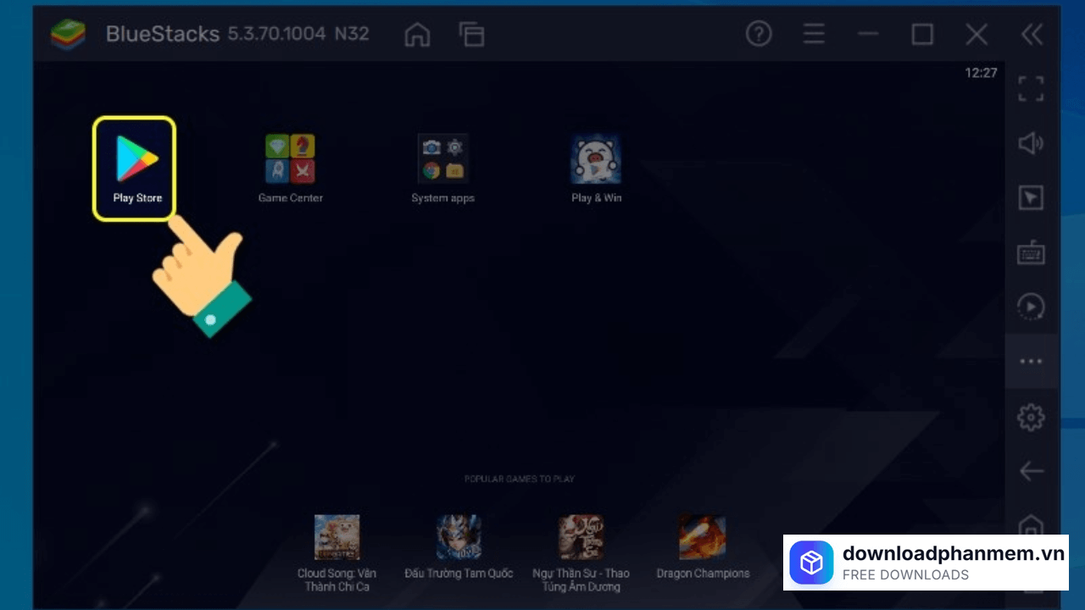Viewport: 1085px width, 610px height.
Task: Click the home icon in the title bar
Action: [417, 35]
